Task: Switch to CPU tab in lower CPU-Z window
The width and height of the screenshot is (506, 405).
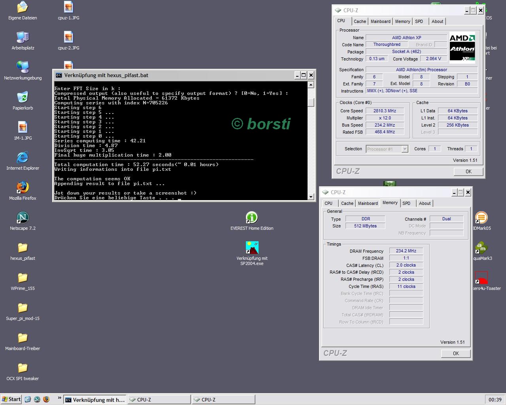Action: [x=329, y=203]
